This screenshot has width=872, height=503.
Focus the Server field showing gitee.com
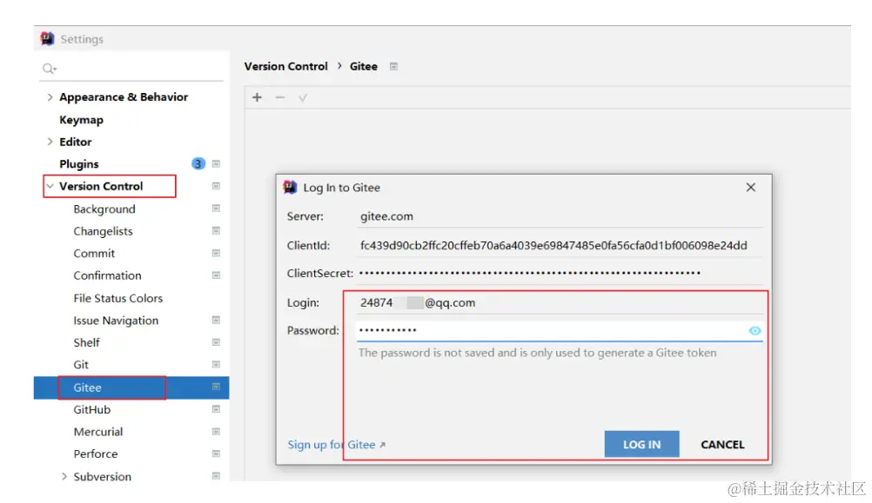pos(559,216)
